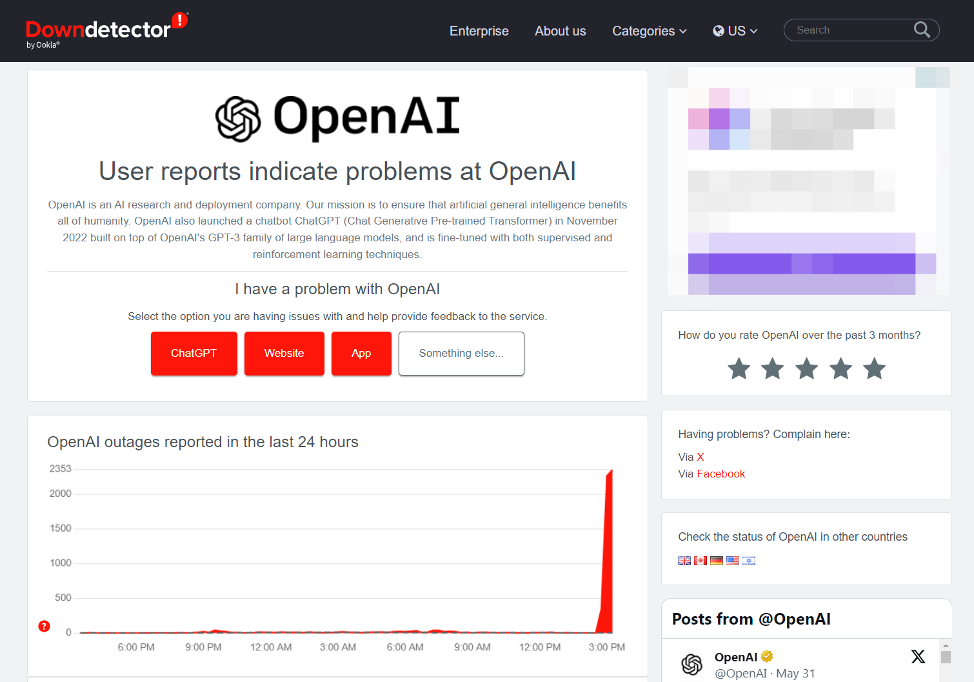This screenshot has width=974, height=682.
Task: Check OpenAI status via United States flag
Action: pyautogui.click(x=733, y=561)
